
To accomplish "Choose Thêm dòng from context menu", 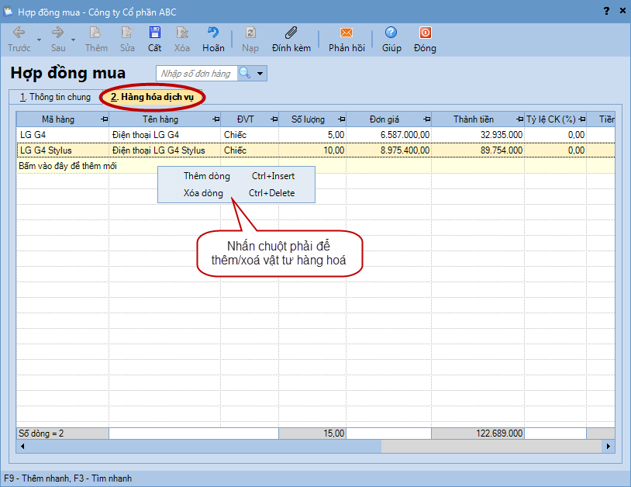I will tap(206, 176).
